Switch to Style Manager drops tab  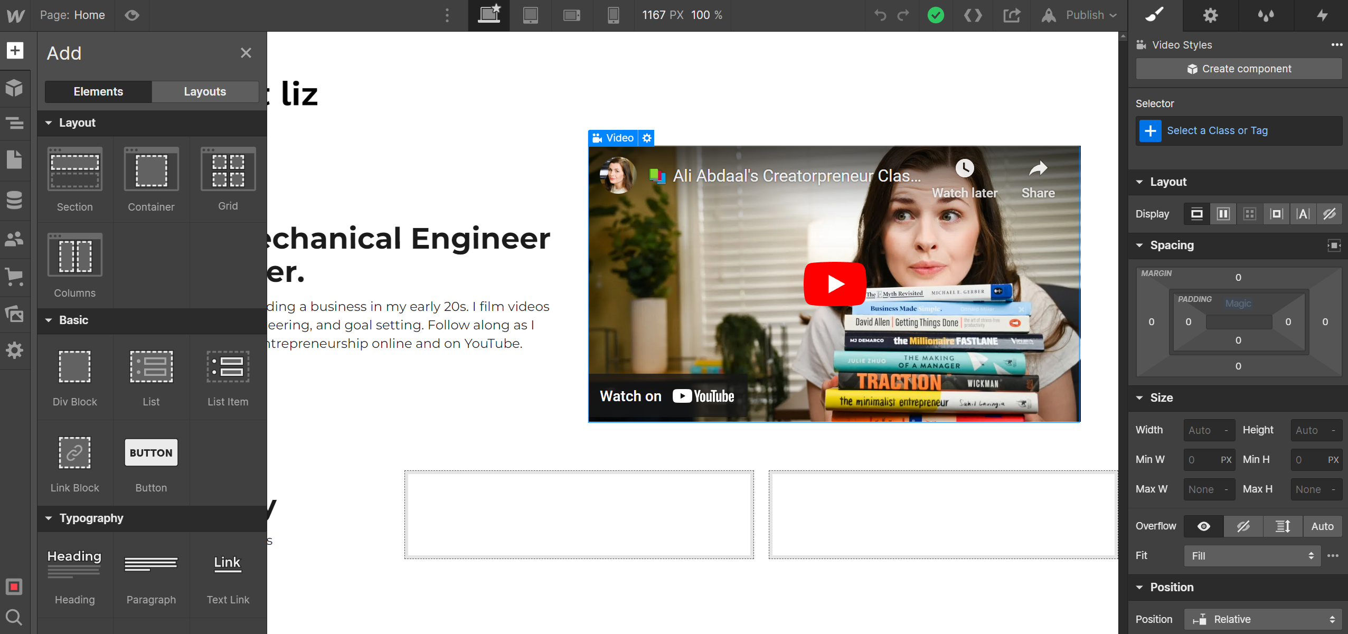pyautogui.click(x=1266, y=15)
